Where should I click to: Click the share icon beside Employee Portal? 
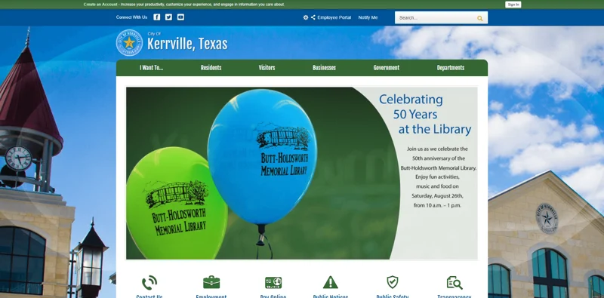(x=313, y=17)
